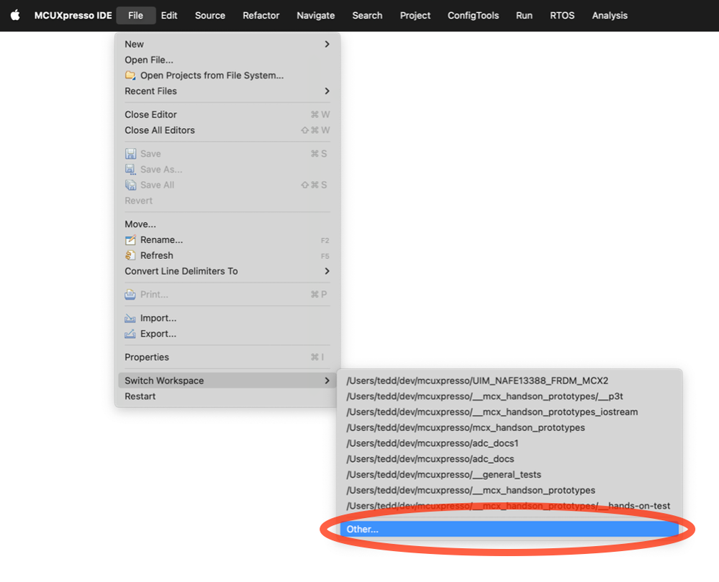Expand Convert Line Delimiters To submenu

[x=227, y=270]
